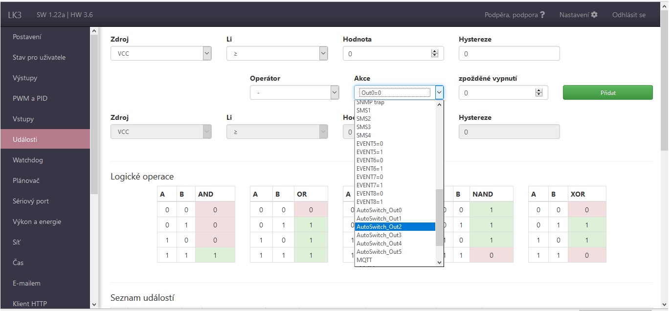Focus the Hystereze input field

click(x=509, y=54)
